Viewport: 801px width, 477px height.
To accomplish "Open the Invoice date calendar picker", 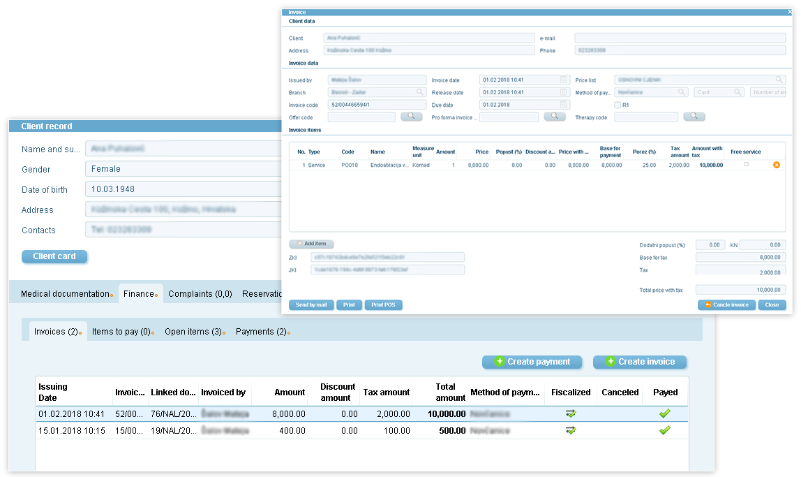I will (564, 80).
